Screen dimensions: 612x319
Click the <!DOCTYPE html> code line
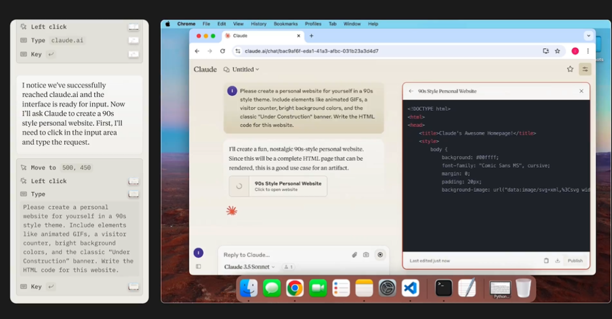coord(429,109)
